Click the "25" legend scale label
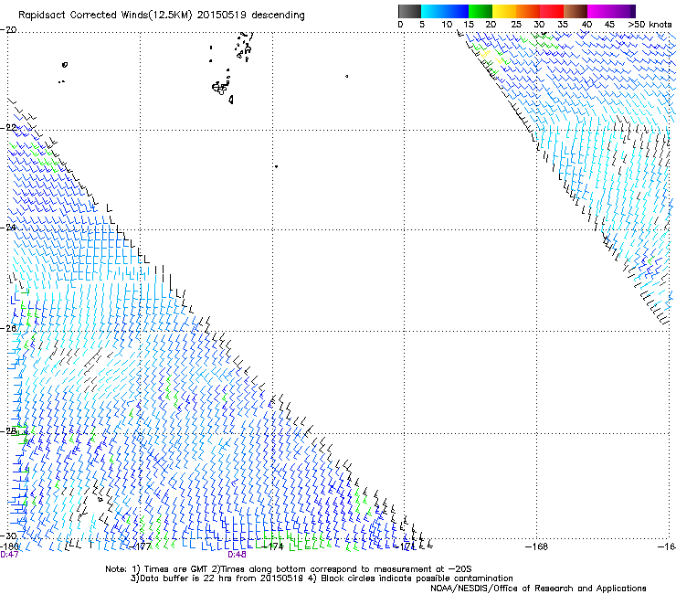Image resolution: width=676 pixels, height=594 pixels. coord(516,24)
